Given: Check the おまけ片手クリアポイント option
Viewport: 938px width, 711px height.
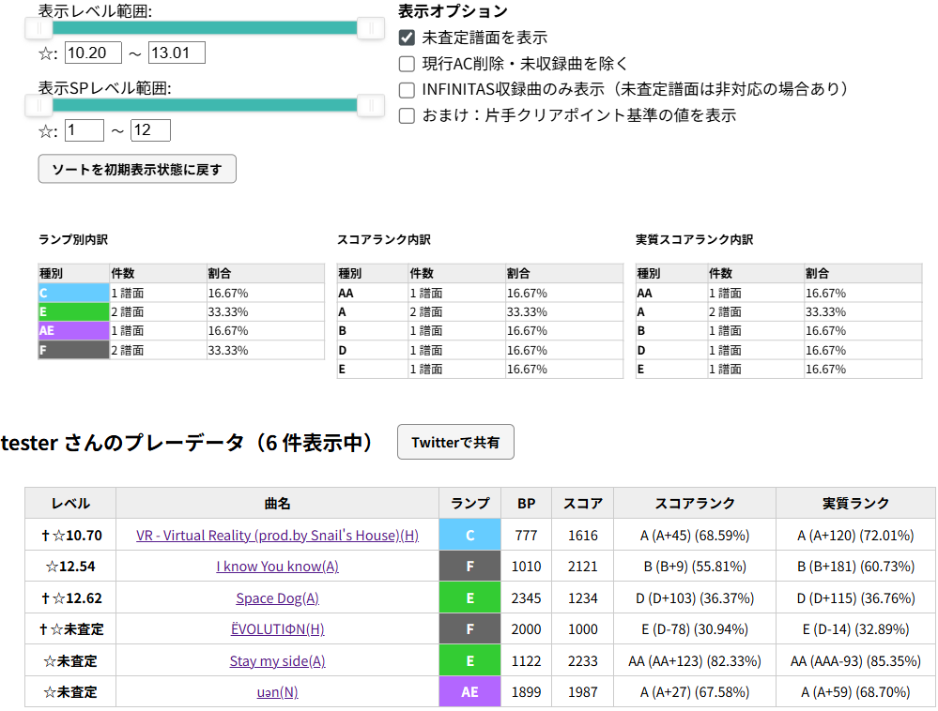Looking at the screenshot, I should [x=407, y=116].
